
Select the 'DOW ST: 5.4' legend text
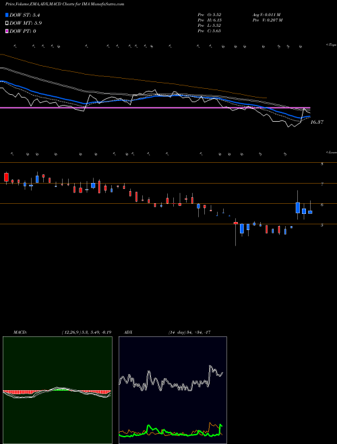coord(24,15)
